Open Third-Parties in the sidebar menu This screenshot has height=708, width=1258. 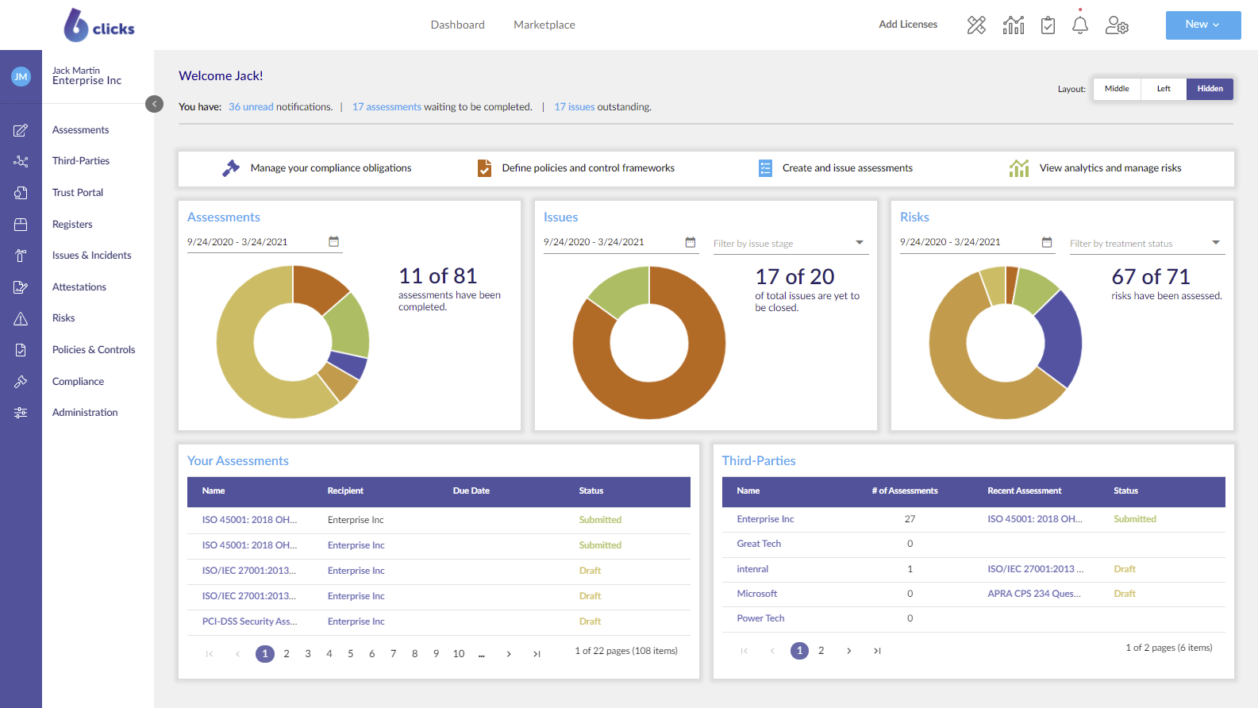coord(81,161)
